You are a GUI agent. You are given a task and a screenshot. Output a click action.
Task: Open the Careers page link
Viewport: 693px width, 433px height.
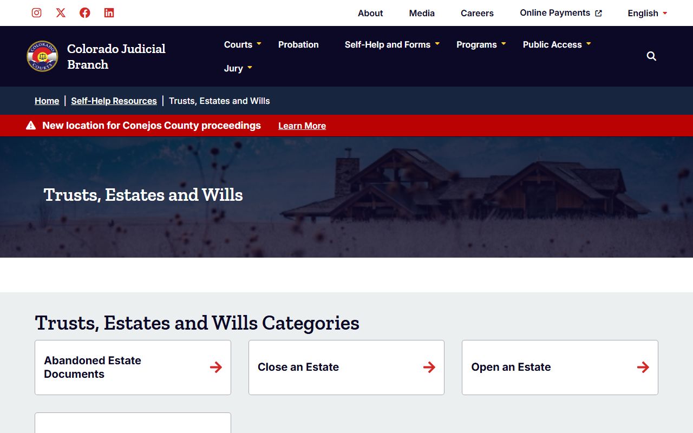(477, 13)
